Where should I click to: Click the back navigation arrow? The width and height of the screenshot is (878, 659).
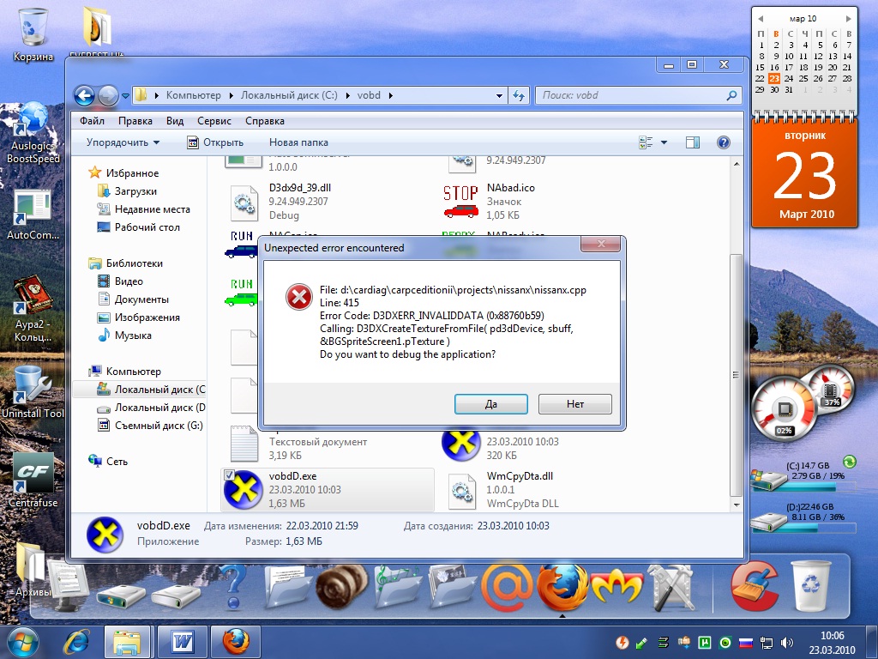pos(84,95)
